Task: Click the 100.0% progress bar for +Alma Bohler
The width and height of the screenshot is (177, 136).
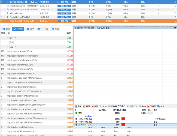Action: tap(64, 13)
